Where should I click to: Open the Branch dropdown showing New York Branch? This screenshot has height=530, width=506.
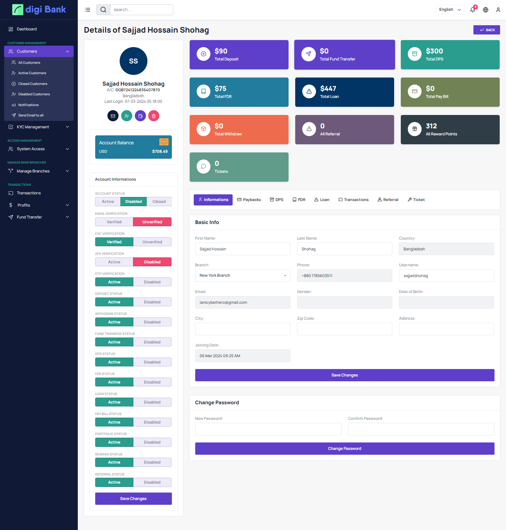[x=243, y=276]
